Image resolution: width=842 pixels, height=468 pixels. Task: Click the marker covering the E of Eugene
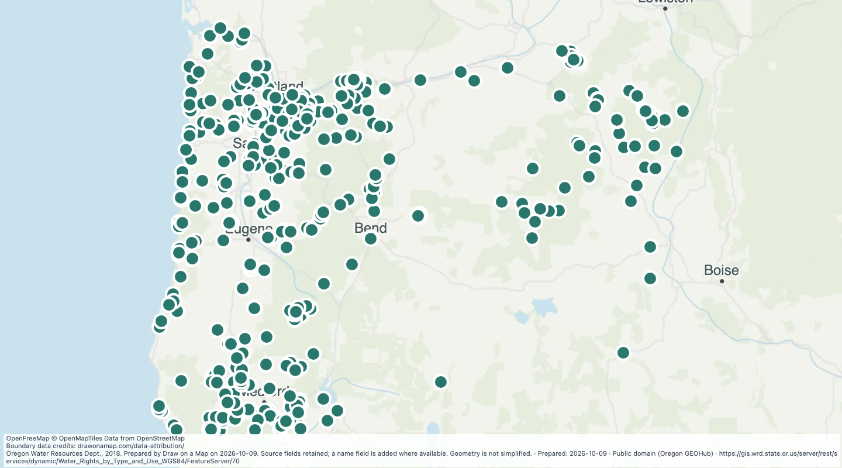[x=229, y=223]
